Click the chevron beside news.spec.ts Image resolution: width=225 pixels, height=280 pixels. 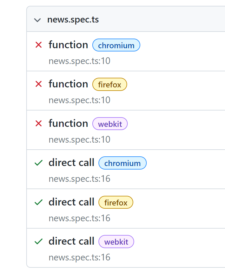37,20
